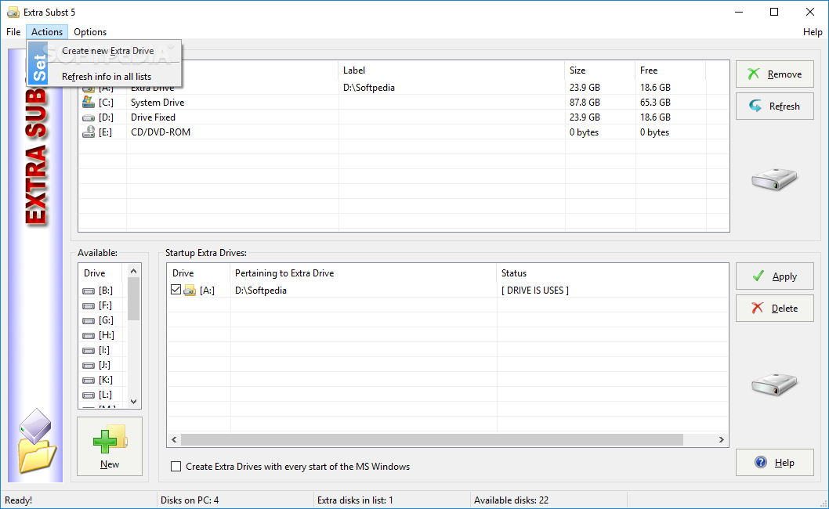Select available drive [H:] icon

click(89, 335)
